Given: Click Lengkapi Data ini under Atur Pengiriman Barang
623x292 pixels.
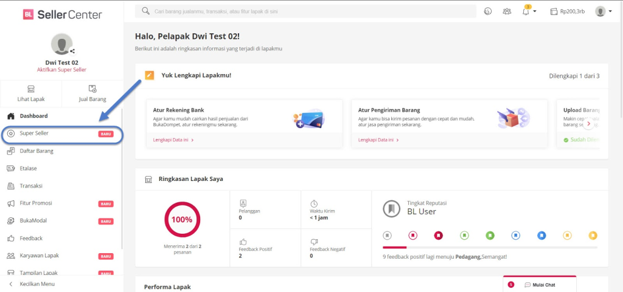Looking at the screenshot, I should 378,140.
